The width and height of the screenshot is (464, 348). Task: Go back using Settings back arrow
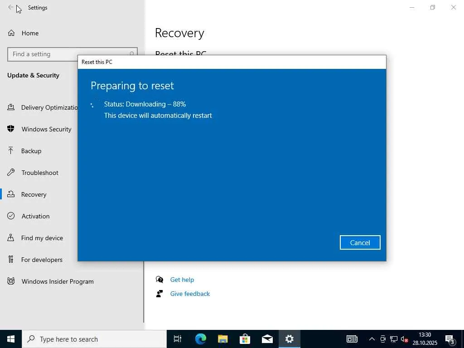(10, 7)
